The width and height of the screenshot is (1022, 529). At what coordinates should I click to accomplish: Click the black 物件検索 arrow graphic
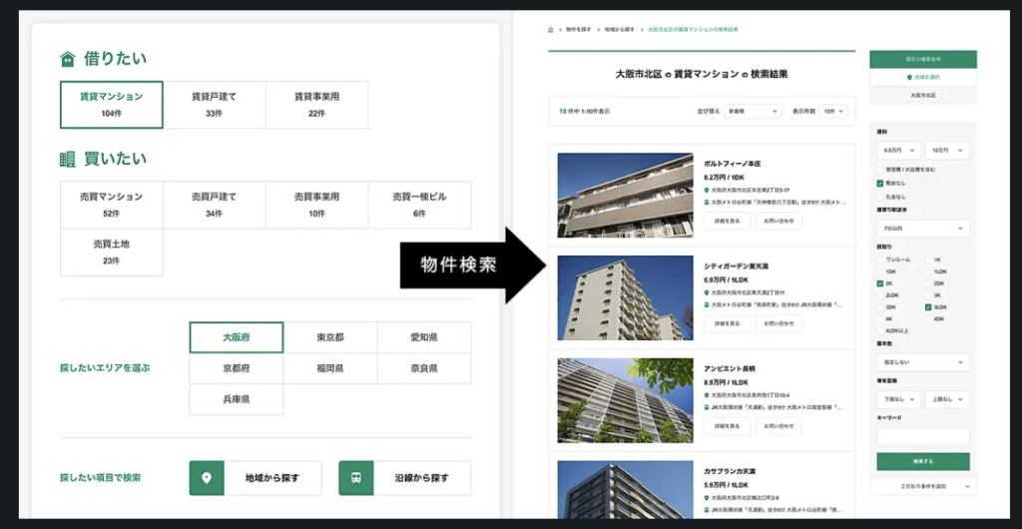469,264
